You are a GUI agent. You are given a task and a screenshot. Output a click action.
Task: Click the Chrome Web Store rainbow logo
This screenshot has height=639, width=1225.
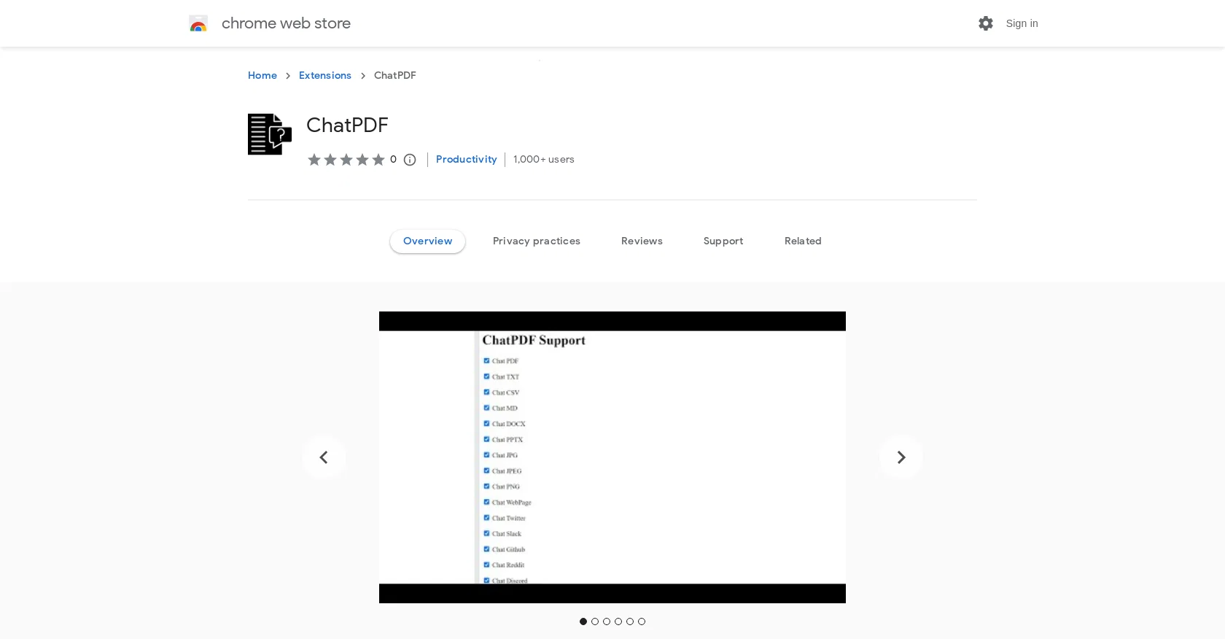click(x=198, y=23)
